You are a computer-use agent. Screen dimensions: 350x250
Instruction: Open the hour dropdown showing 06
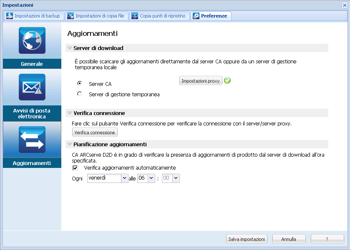[x=151, y=178]
